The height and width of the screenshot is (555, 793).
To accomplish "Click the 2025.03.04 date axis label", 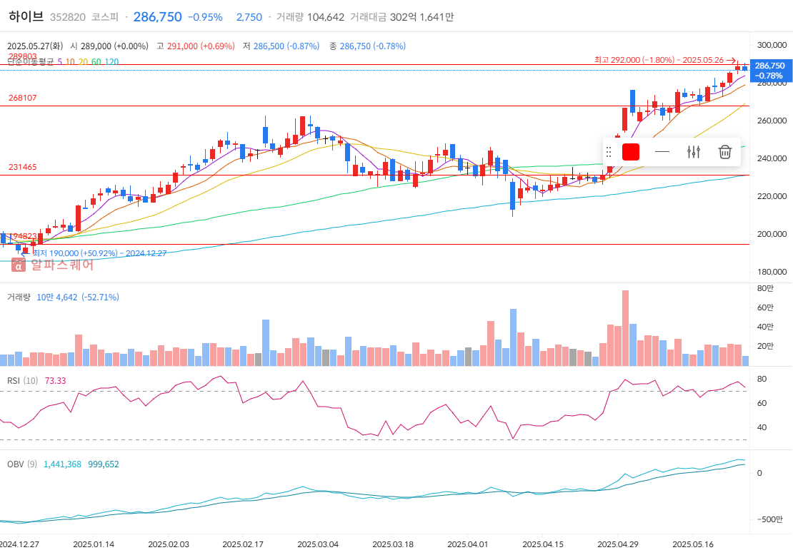I will pyautogui.click(x=318, y=544).
